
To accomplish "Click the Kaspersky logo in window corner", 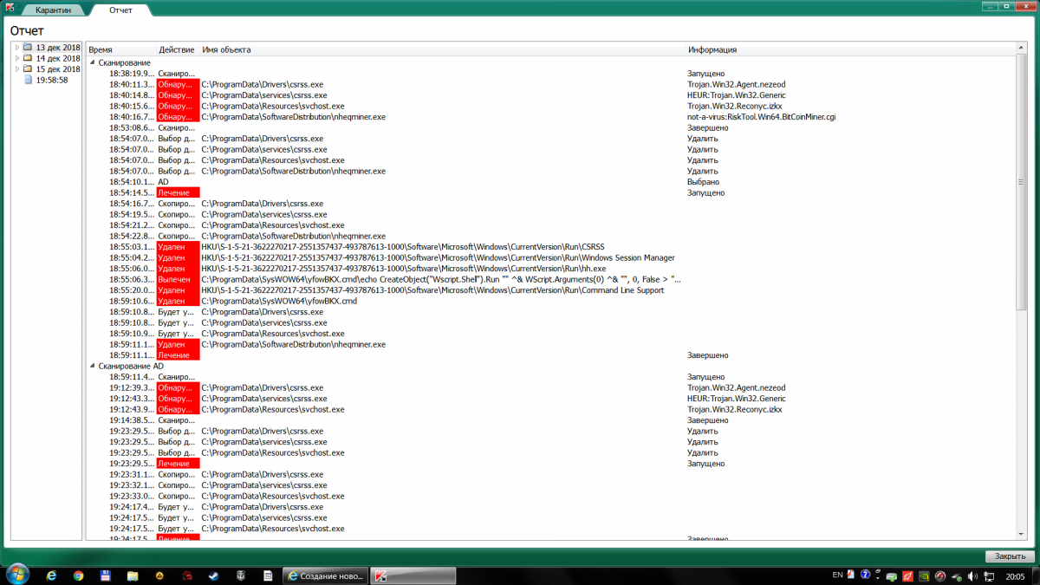I will click(x=8, y=9).
